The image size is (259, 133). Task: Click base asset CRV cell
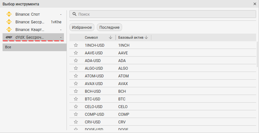tap(122, 122)
